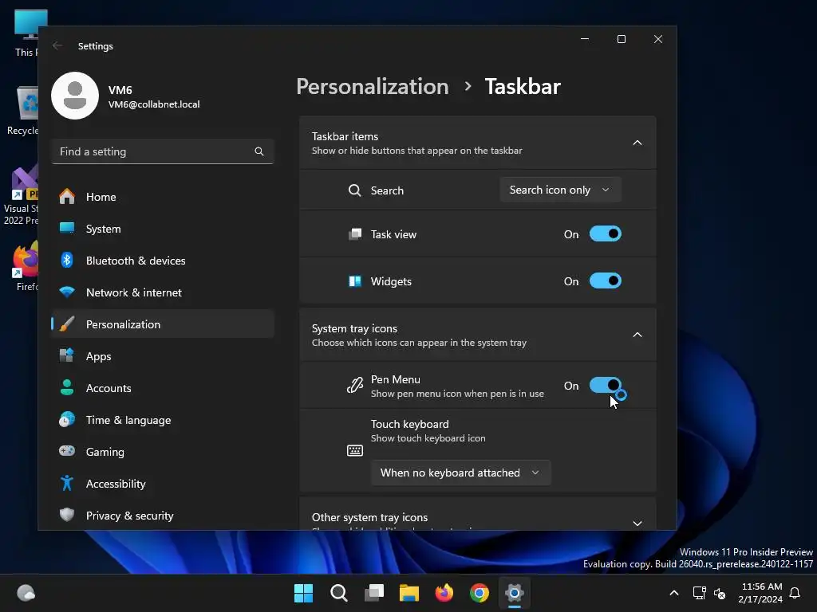The width and height of the screenshot is (817, 612).
Task: Click the Accounts person icon in sidebar
Action: [x=67, y=388]
